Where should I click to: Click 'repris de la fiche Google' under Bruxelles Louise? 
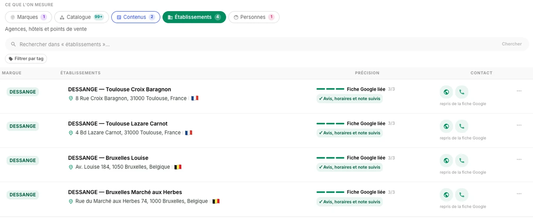[x=463, y=172]
